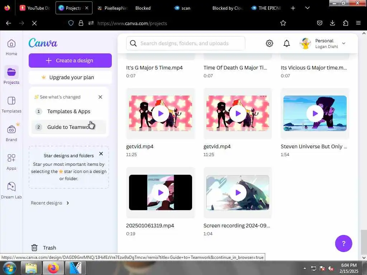367x275 pixels.
Task: Switch to THE EPICNESS tab
Action: pyautogui.click(x=266, y=8)
